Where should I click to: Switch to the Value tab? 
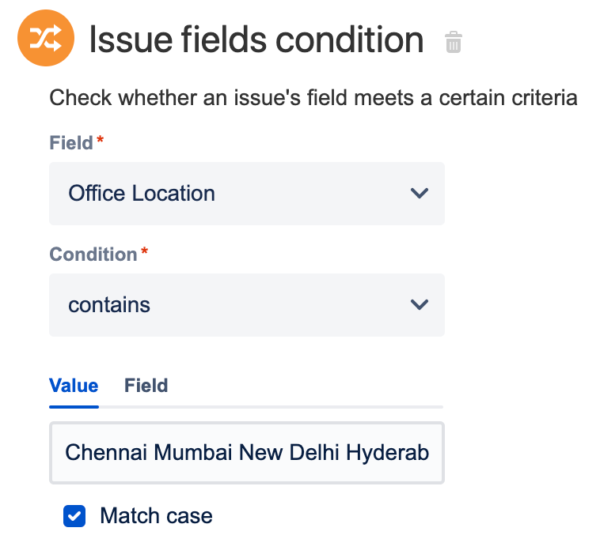74,386
